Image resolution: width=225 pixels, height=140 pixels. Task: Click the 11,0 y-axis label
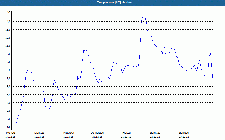pos(8,46)
